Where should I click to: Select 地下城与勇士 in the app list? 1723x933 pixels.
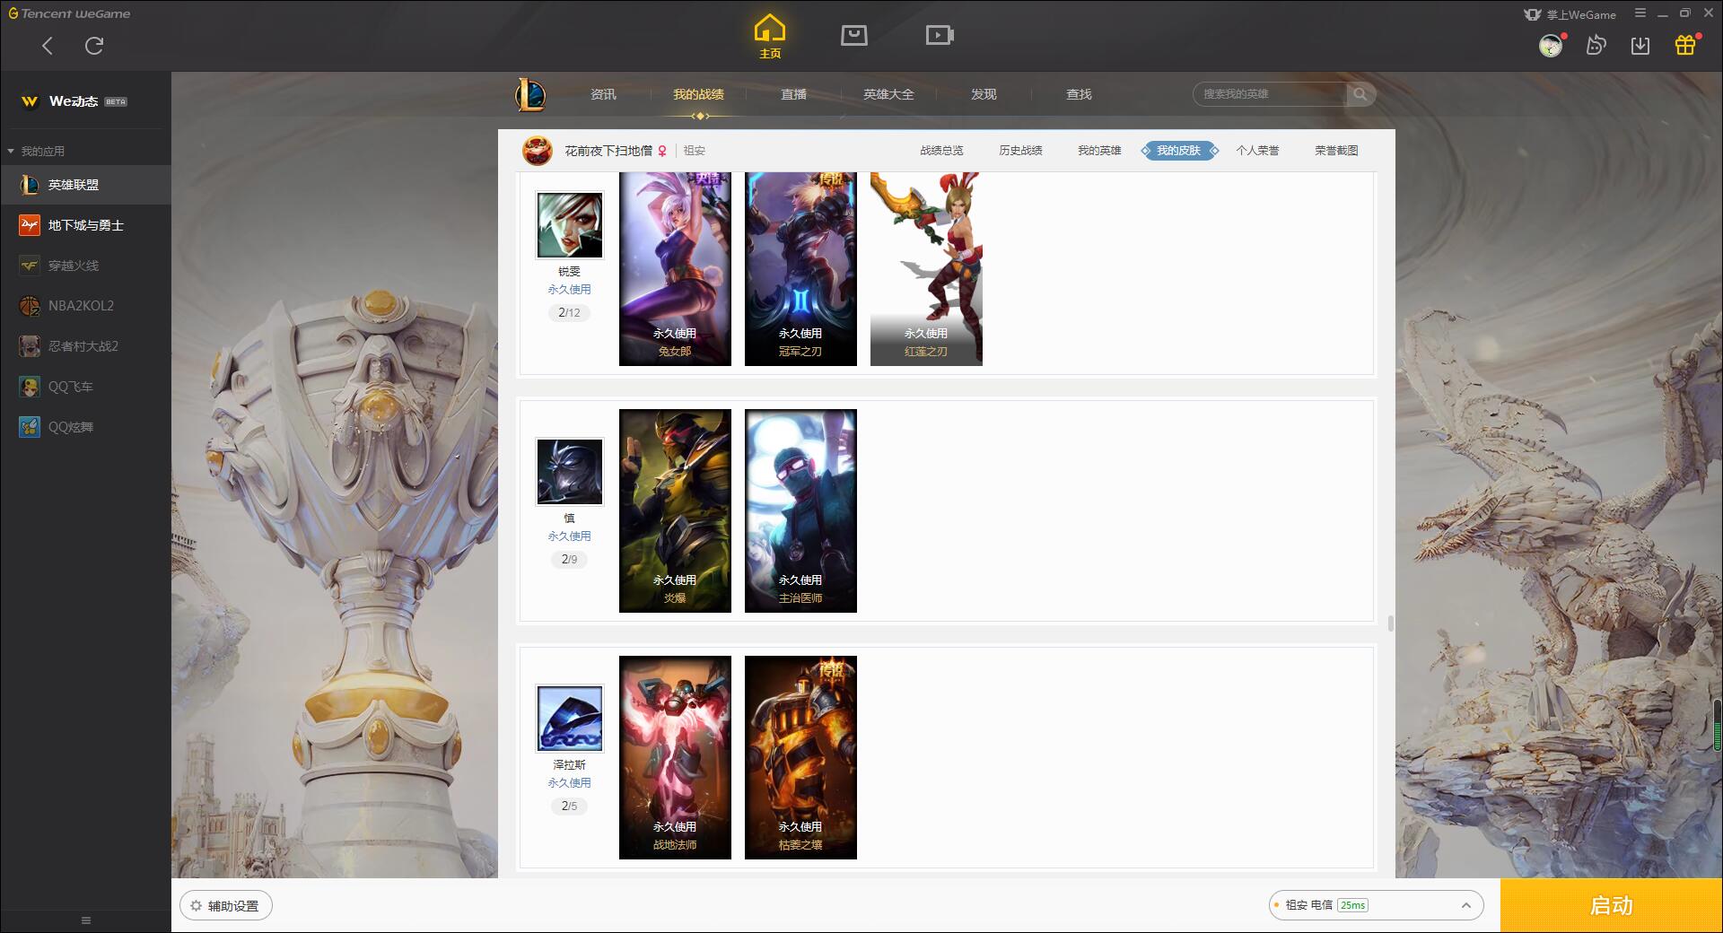(x=85, y=225)
